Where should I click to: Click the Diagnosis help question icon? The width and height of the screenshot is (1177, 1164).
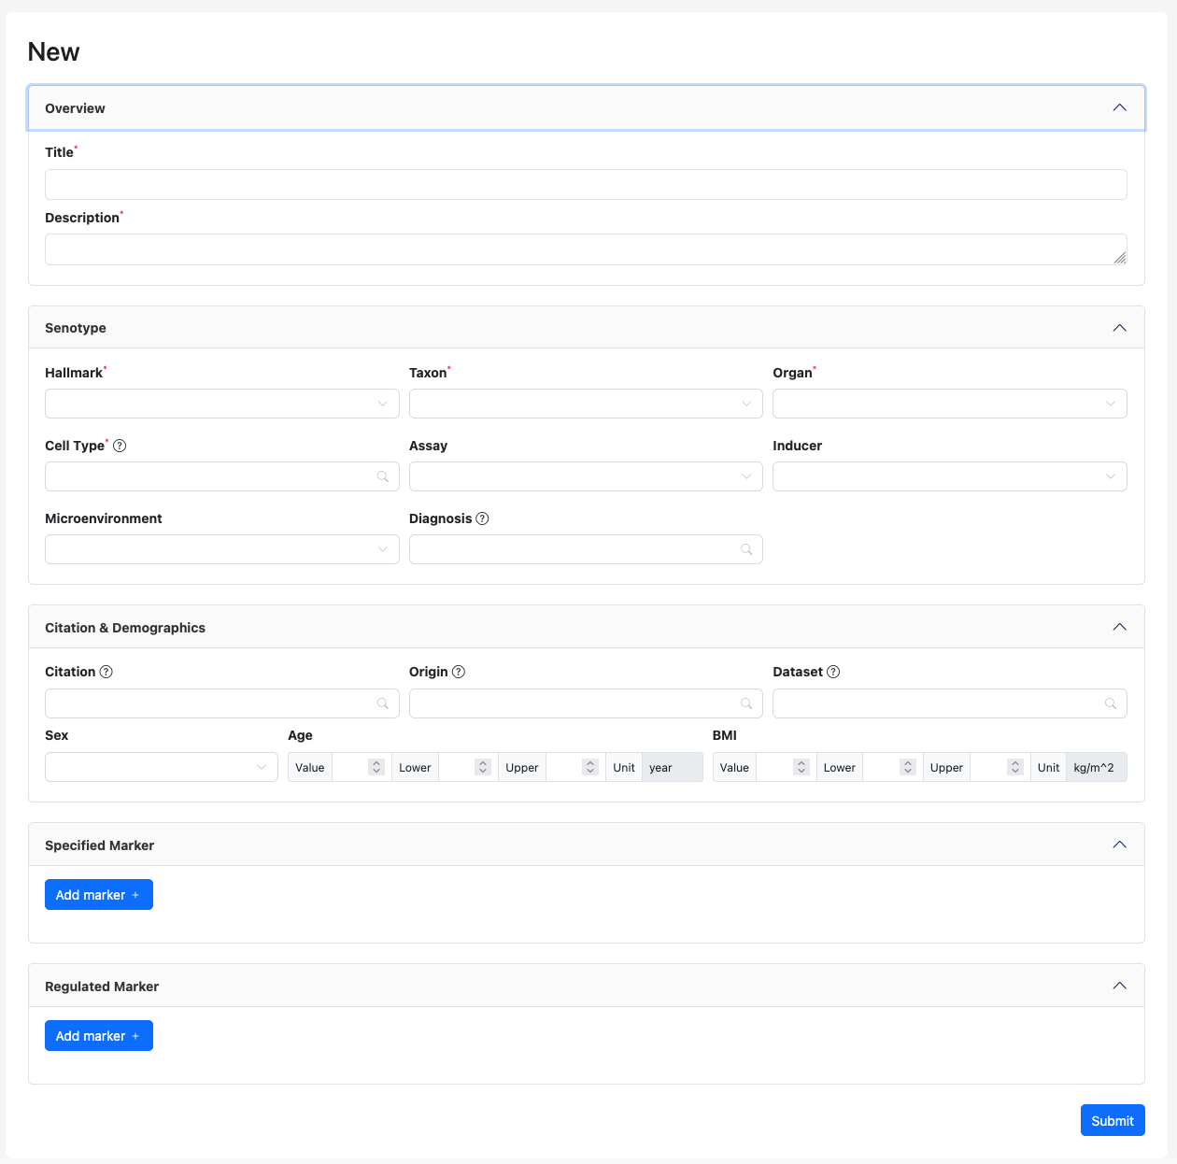(482, 518)
